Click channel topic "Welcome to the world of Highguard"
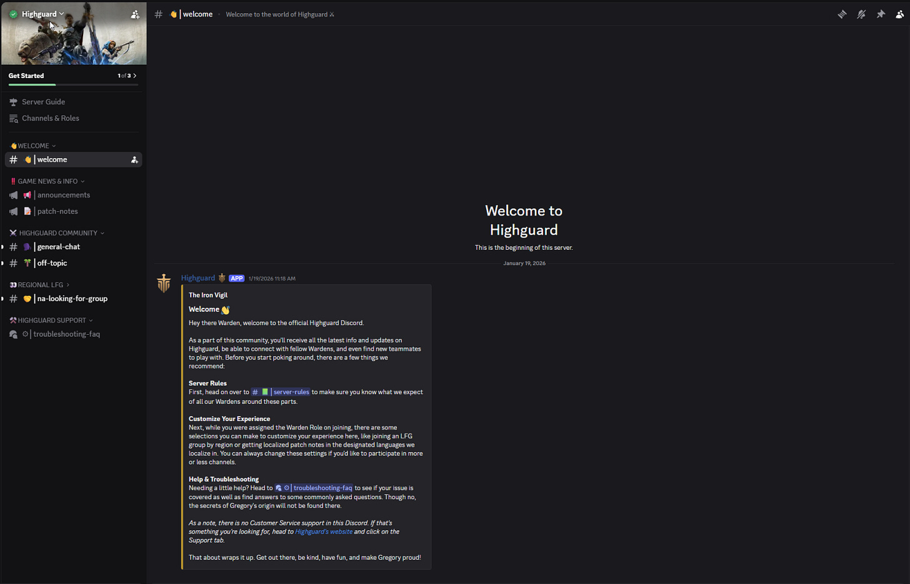This screenshot has height=584, width=910. click(280, 14)
